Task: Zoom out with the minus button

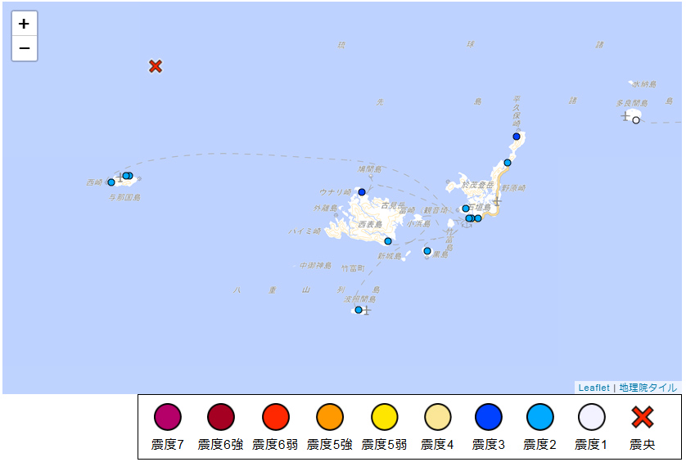Action: [25, 49]
